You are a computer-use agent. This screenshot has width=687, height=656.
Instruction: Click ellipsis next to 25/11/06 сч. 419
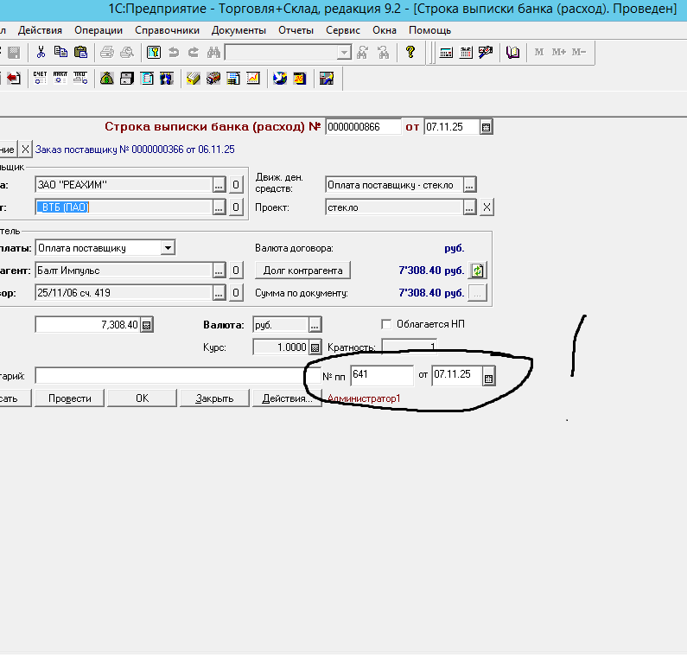tap(219, 293)
